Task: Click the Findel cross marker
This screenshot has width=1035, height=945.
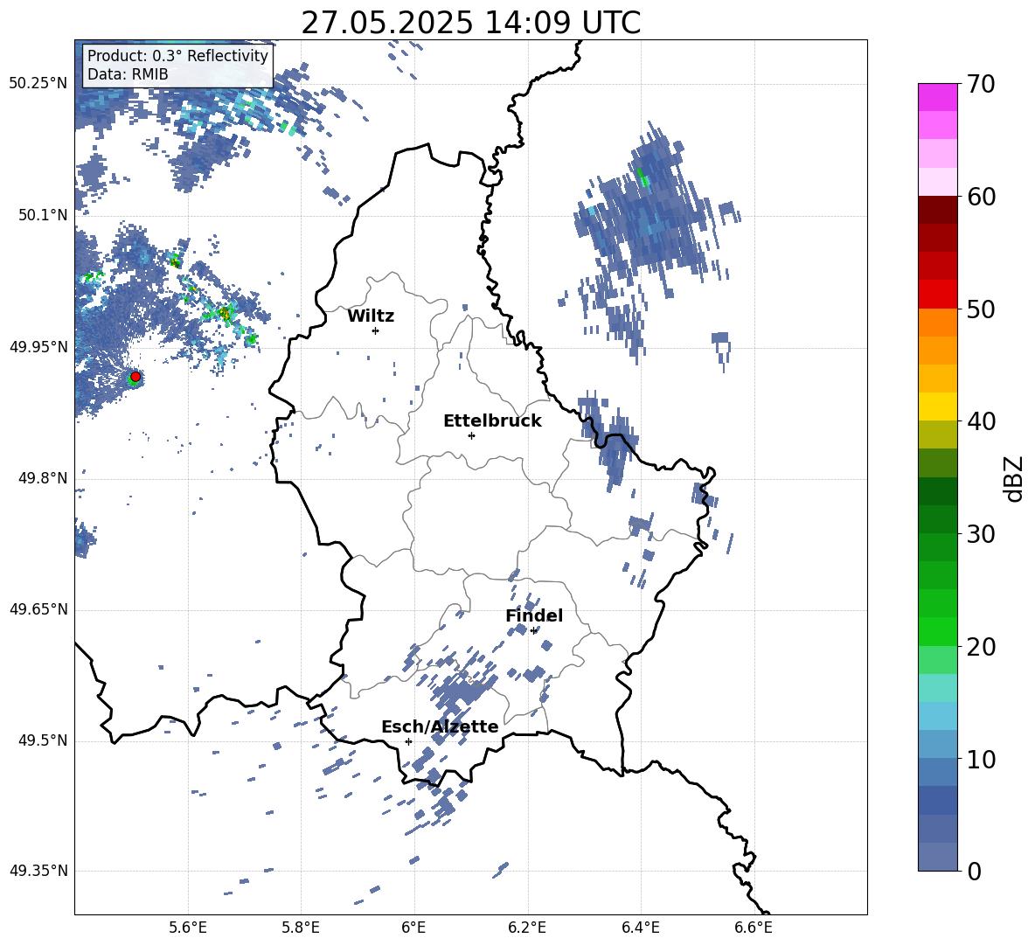Action: point(533,631)
